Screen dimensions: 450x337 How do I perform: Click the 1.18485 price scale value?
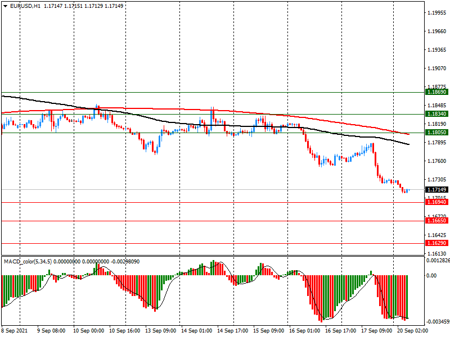tap(437, 106)
